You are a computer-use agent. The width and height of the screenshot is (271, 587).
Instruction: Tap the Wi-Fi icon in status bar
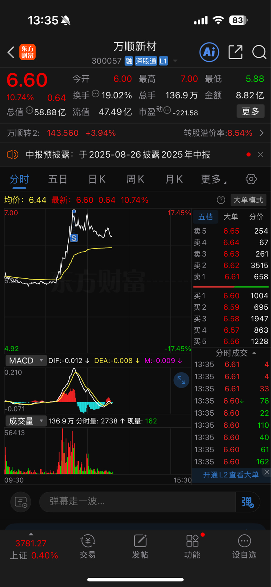coord(218,20)
